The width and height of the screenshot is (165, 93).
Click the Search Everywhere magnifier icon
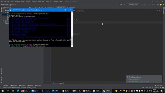[x=158, y=5]
